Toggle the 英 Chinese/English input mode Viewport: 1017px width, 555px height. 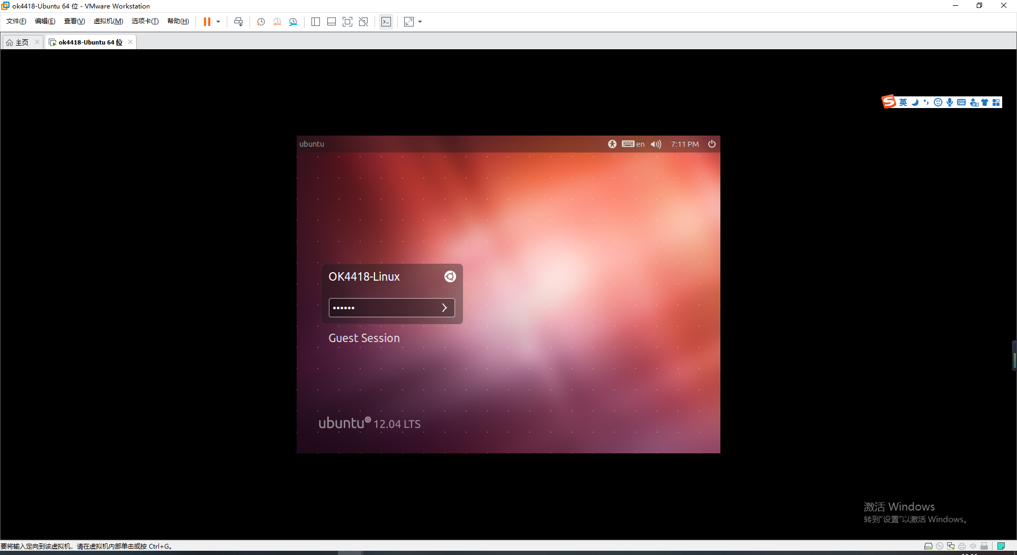[x=903, y=102]
